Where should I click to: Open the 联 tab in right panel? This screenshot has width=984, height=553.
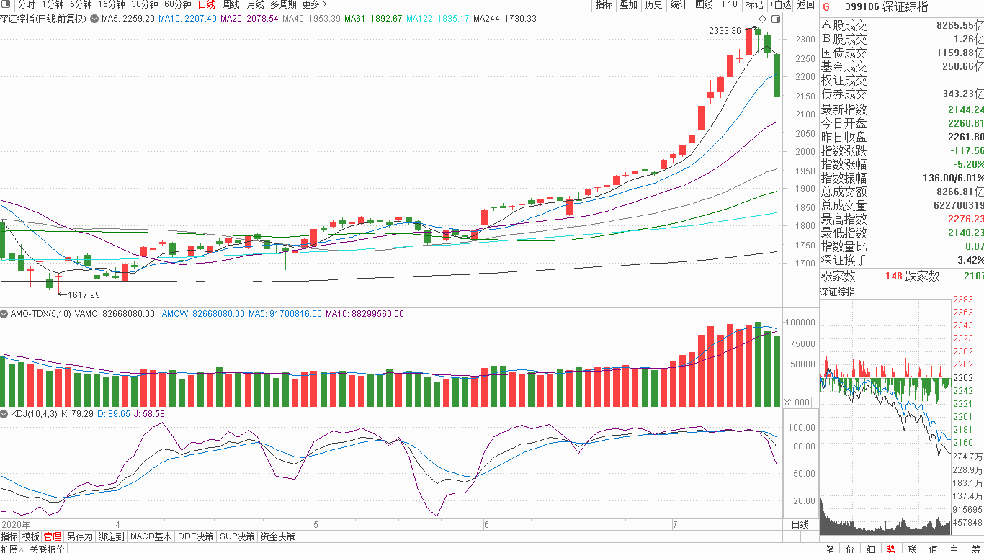(x=913, y=549)
